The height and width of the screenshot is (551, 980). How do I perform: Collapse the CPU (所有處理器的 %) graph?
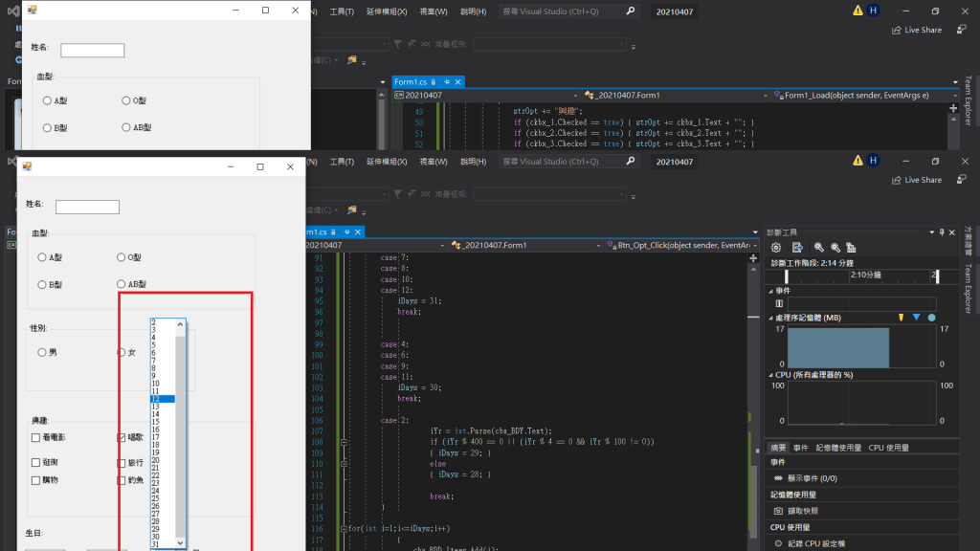click(770, 375)
